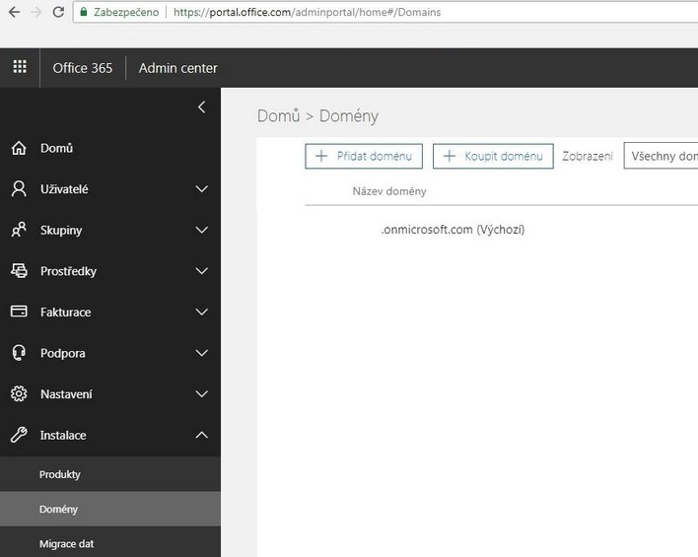Open Produkty under Instalace
698x557 pixels.
click(110, 474)
